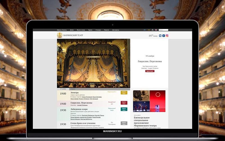The height and width of the screenshot is (141, 225).
Task: Click the Mariinsky Theatre golden emblem logo
Action: coord(60,35)
